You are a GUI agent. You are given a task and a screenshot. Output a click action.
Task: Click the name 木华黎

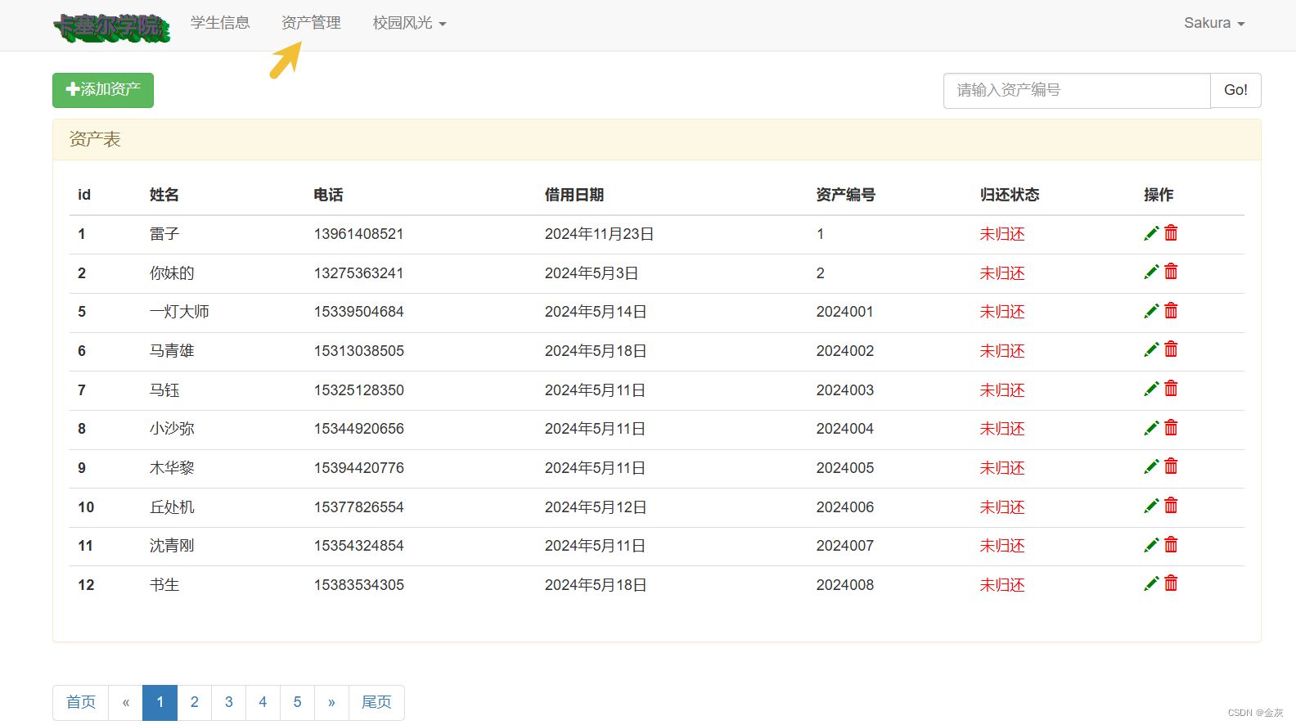pos(172,468)
